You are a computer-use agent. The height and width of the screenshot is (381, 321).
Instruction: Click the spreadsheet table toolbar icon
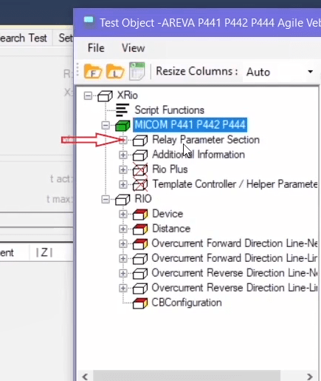[x=137, y=71]
